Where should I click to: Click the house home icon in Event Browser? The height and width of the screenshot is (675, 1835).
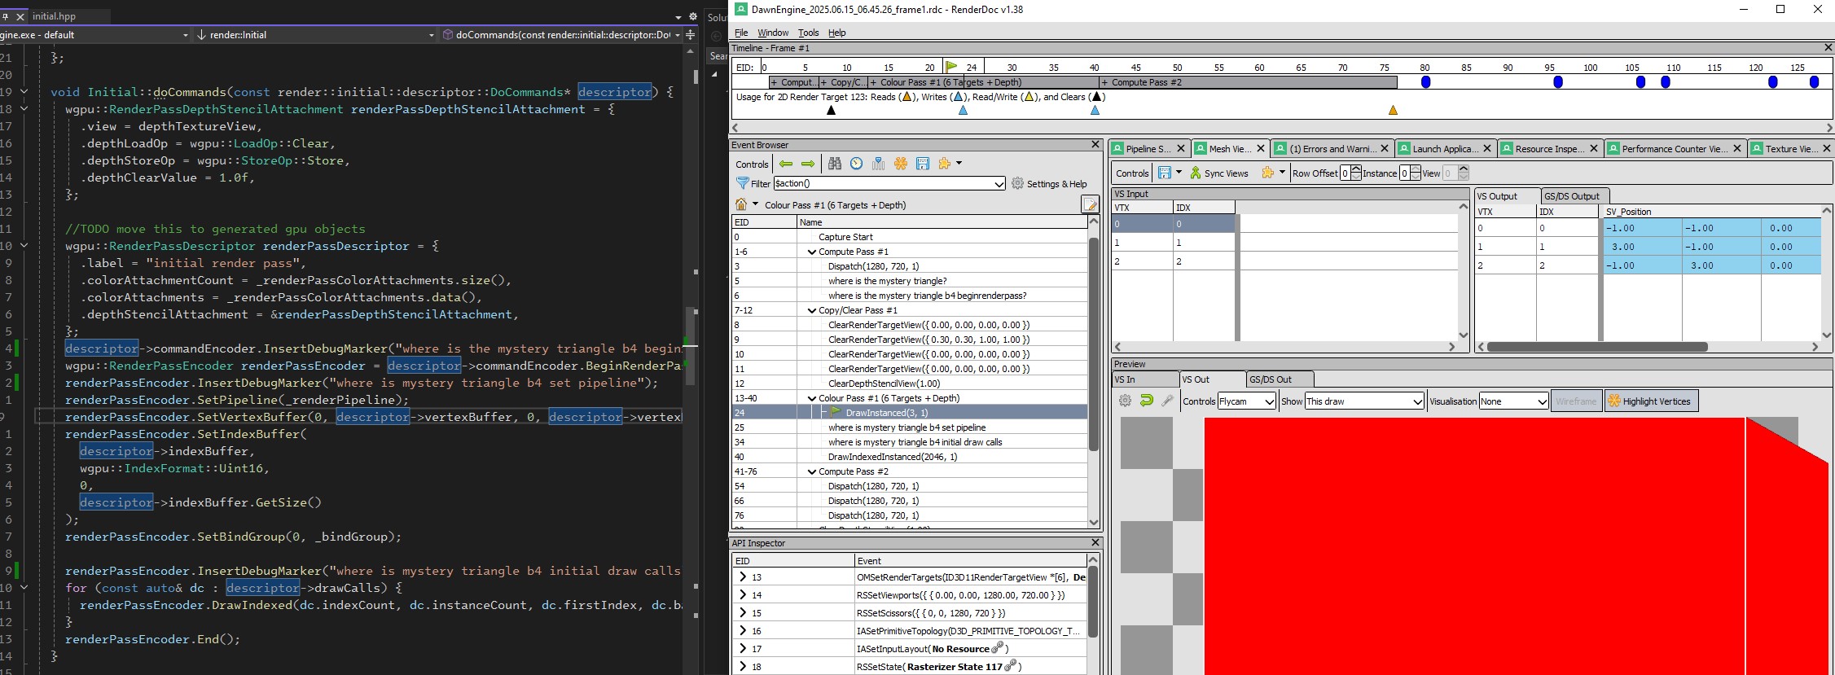point(741,204)
